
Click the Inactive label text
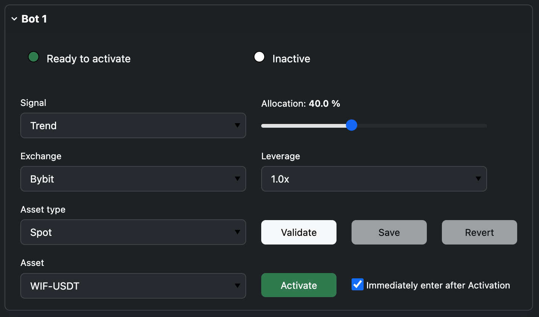click(291, 59)
